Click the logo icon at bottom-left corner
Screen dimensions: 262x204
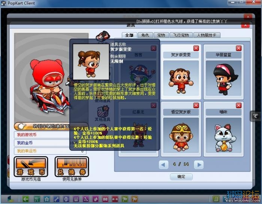(x=10, y=199)
